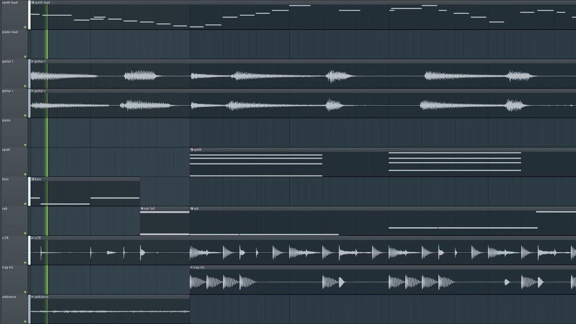Disable the bass track with its LED
Viewport: 576px width, 324px height.
[25, 204]
